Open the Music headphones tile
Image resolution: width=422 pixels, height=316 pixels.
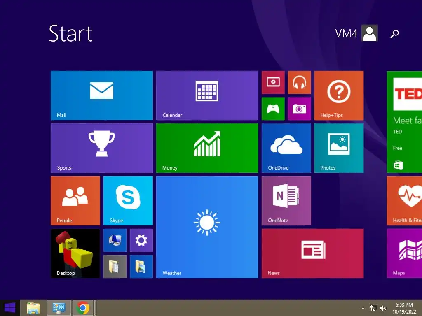coord(300,82)
